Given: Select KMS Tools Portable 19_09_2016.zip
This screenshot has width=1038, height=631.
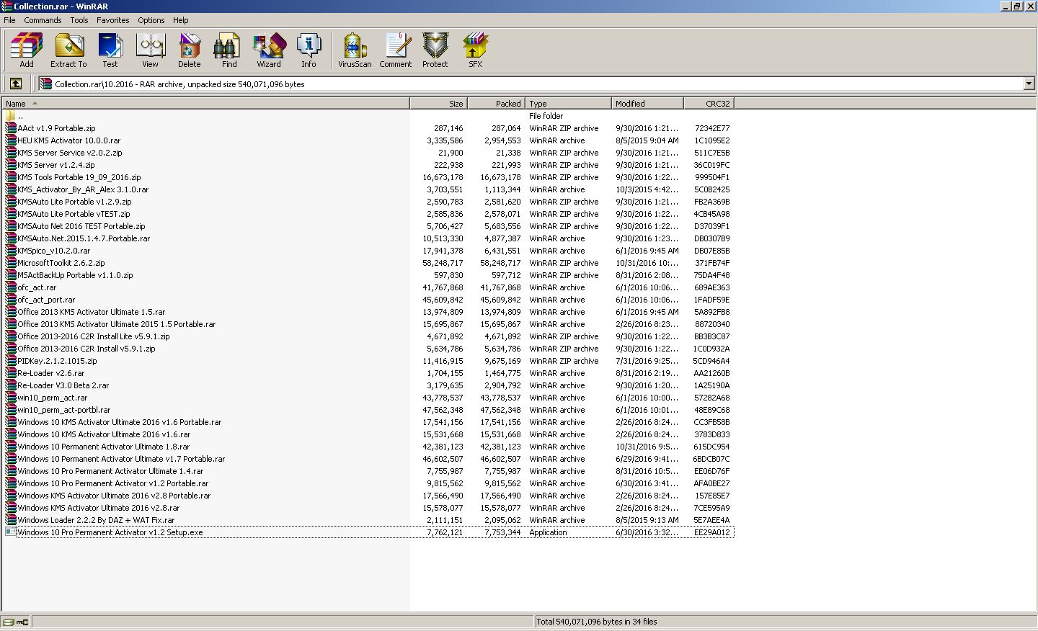Looking at the screenshot, I should click(x=79, y=177).
